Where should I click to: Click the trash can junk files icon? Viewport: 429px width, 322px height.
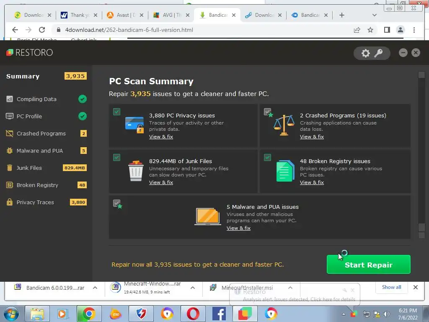tap(136, 171)
